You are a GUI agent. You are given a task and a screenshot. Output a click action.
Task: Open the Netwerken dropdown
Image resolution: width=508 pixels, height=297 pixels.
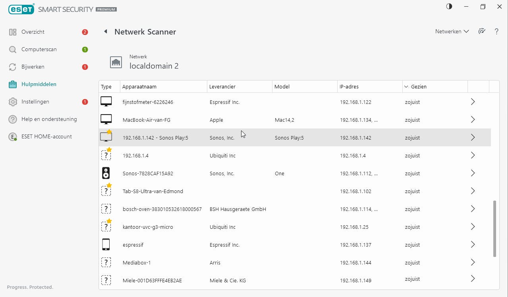pyautogui.click(x=452, y=31)
